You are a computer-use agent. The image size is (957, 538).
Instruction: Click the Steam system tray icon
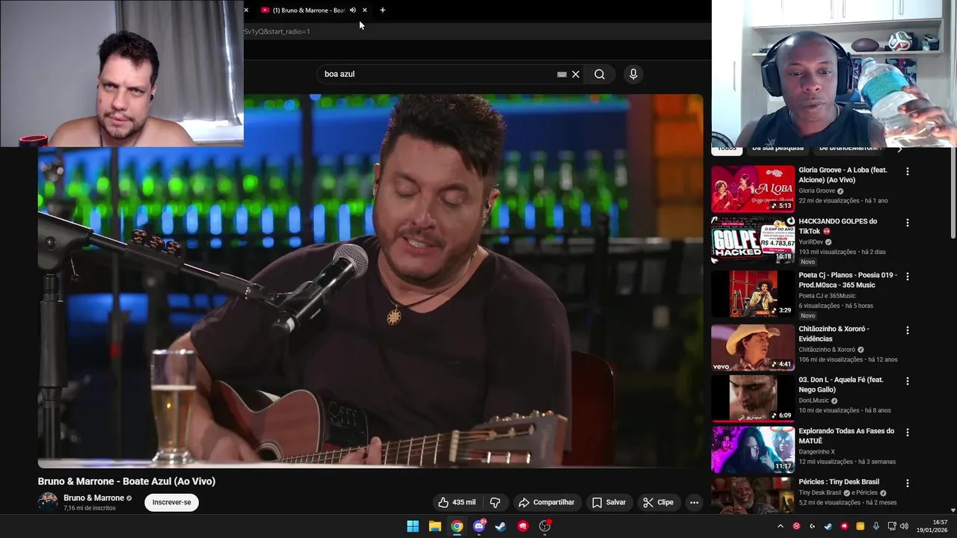pyautogui.click(x=828, y=526)
